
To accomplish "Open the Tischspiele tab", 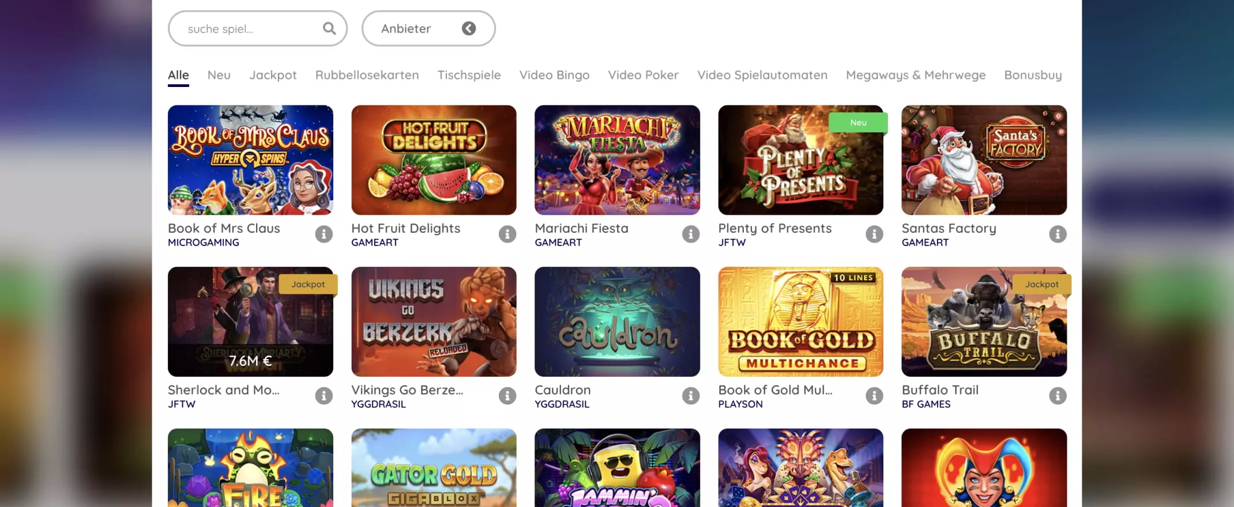I will 469,75.
